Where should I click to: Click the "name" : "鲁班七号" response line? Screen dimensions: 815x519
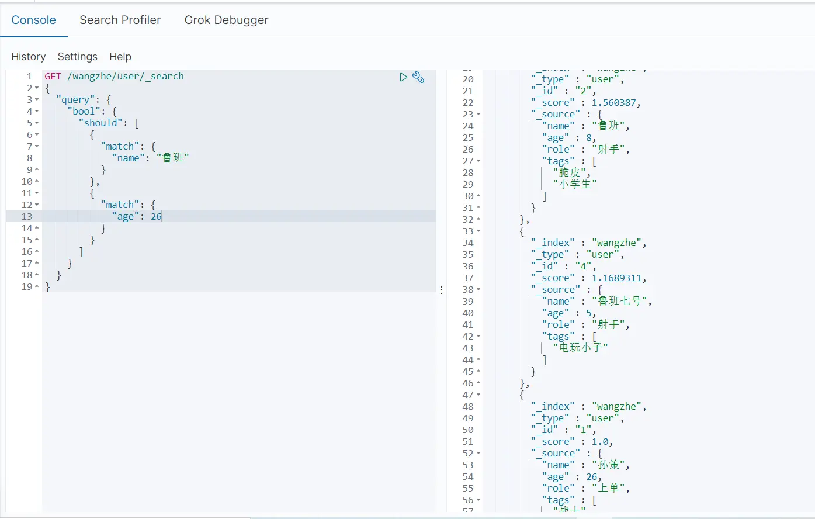pos(597,302)
